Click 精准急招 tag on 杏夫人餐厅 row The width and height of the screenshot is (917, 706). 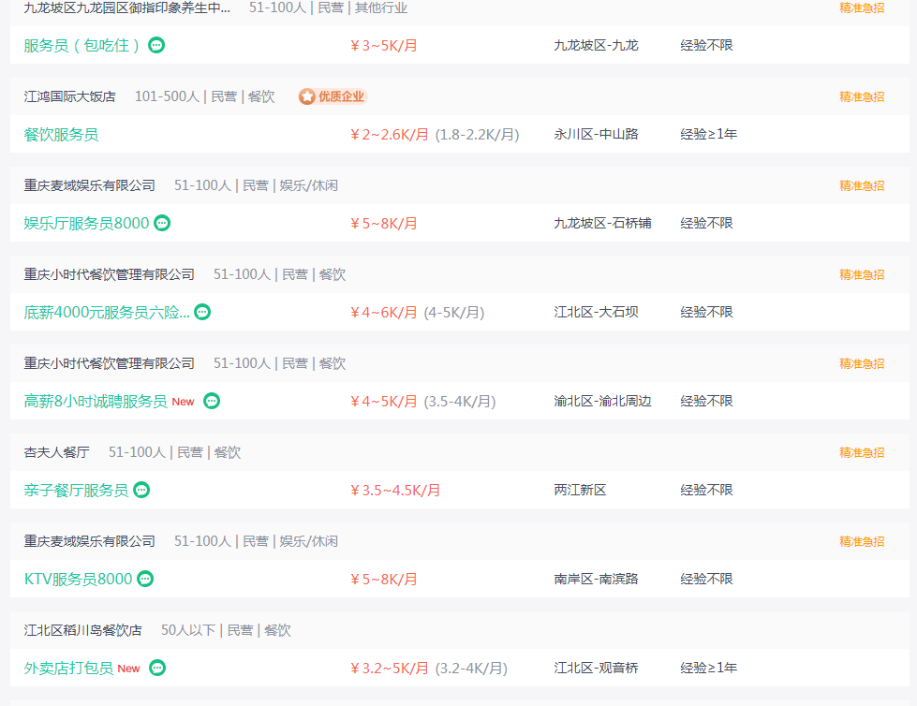pyautogui.click(x=862, y=452)
